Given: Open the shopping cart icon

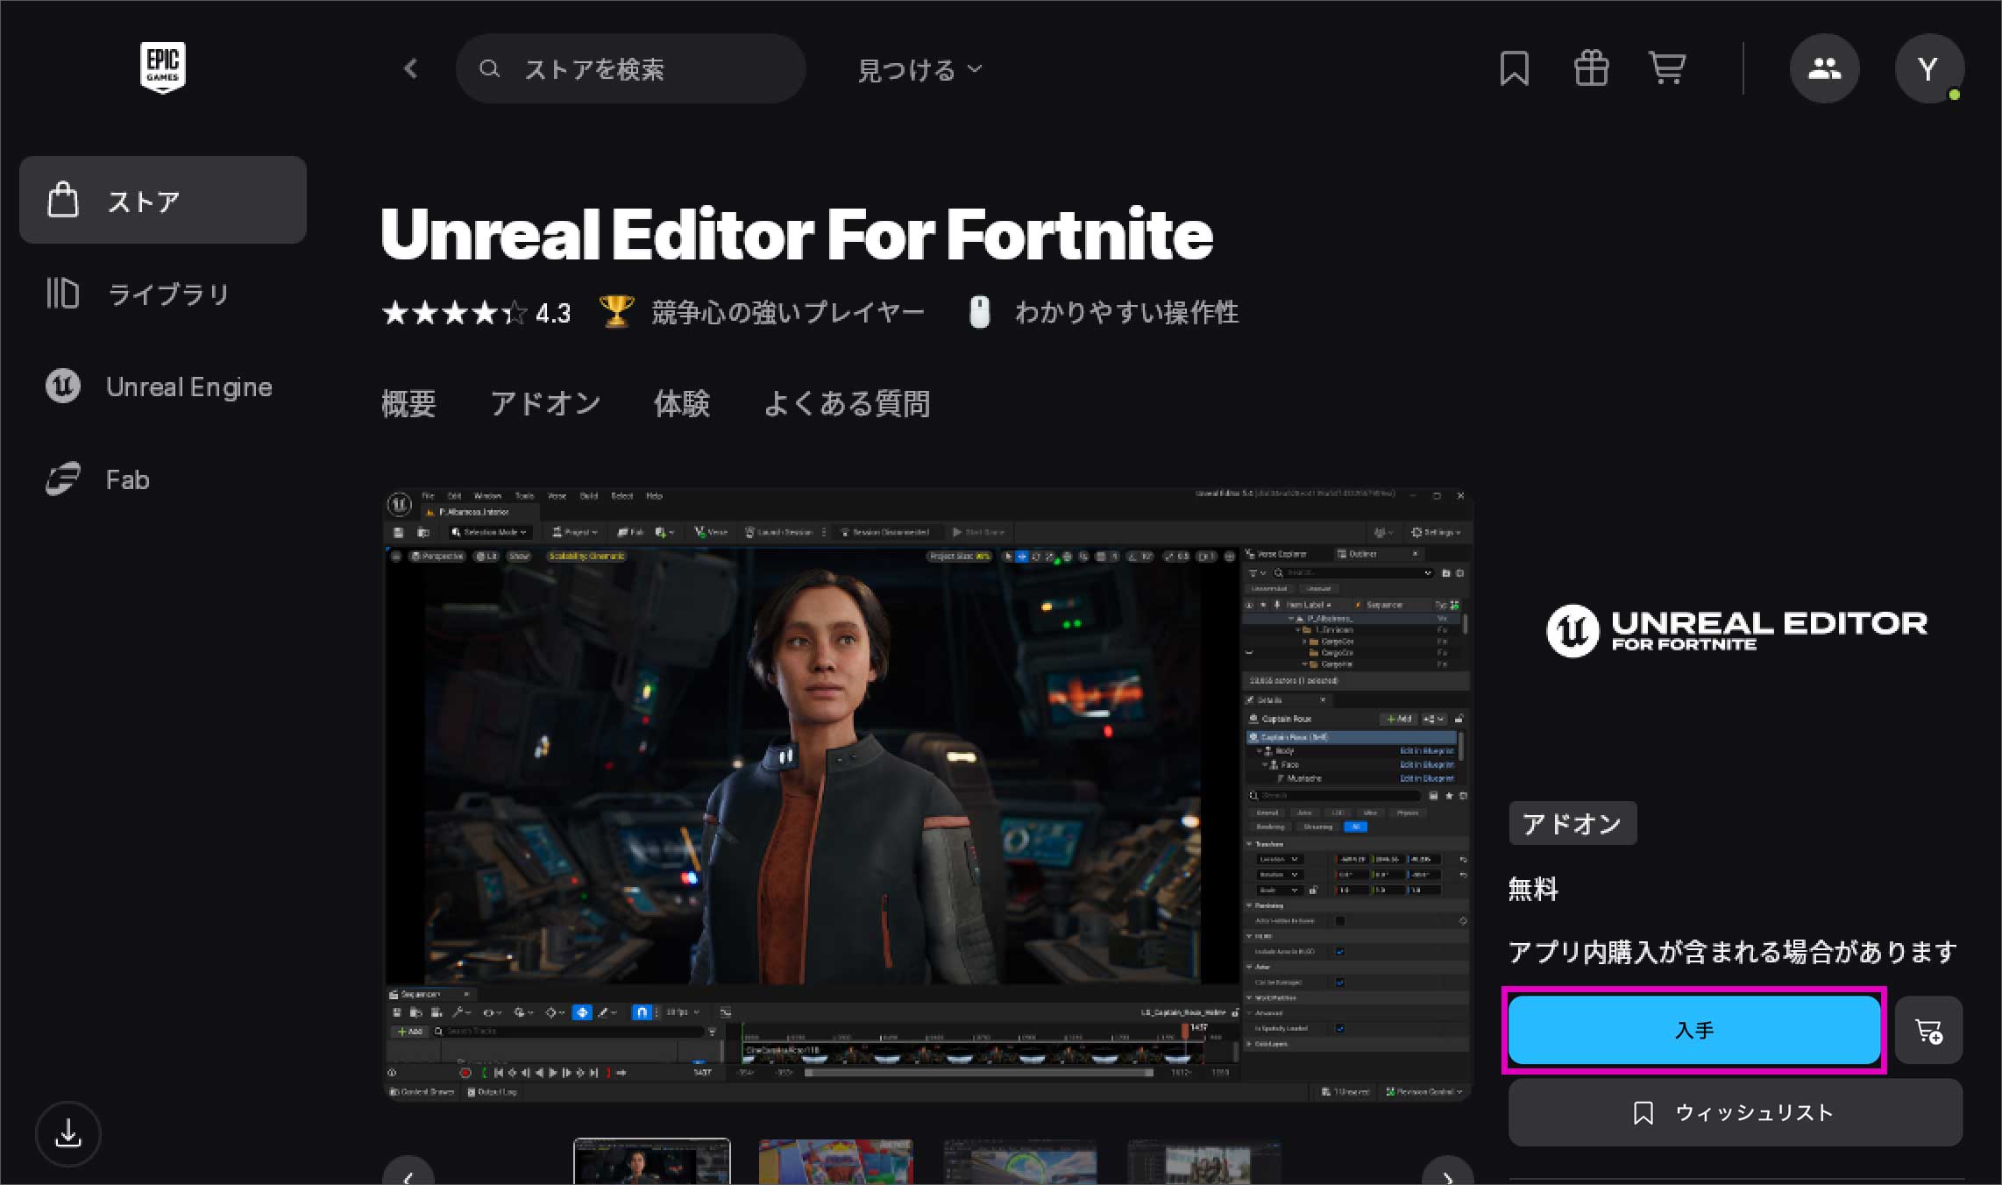Looking at the screenshot, I should click(x=1666, y=68).
